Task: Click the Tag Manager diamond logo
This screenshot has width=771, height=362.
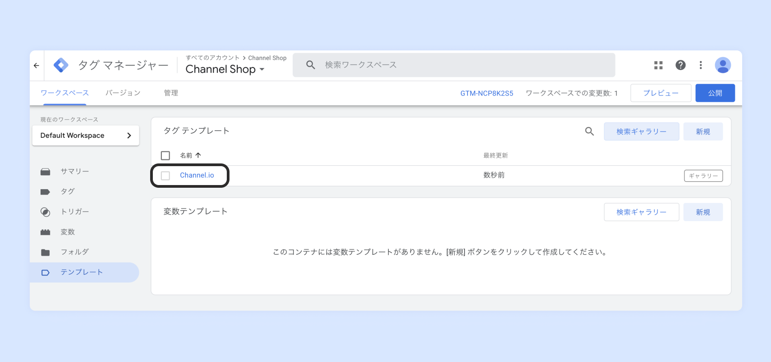Action: (x=61, y=65)
